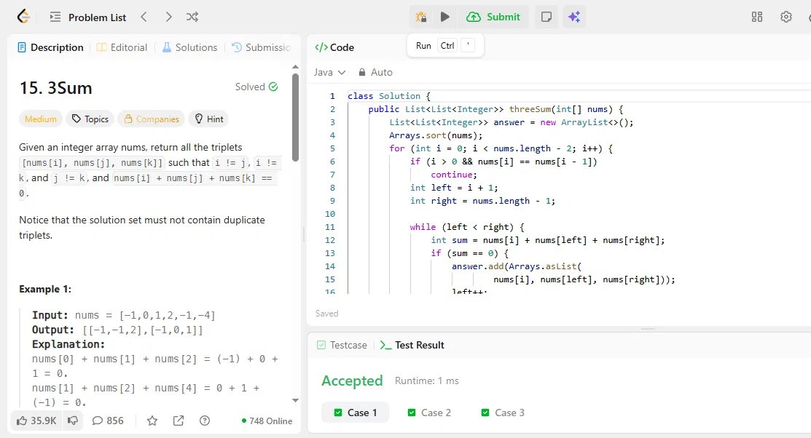The height and width of the screenshot is (438, 811).
Task: Click the description scroll up arrow
Action: coord(295,67)
